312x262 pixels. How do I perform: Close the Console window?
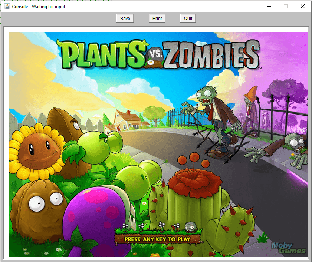click(x=302, y=6)
